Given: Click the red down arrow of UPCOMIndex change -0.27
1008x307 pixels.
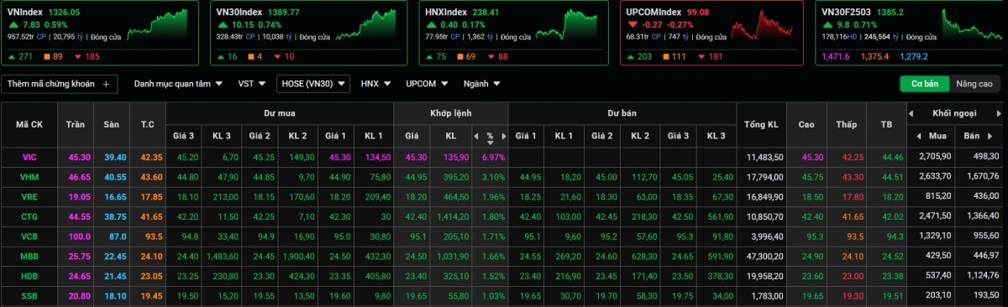Looking at the screenshot, I should point(632,24).
